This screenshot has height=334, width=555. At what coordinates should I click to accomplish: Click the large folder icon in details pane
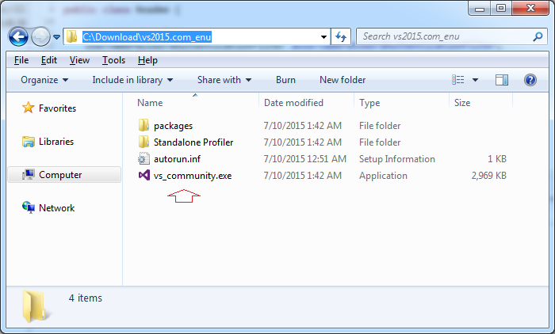tap(36, 306)
